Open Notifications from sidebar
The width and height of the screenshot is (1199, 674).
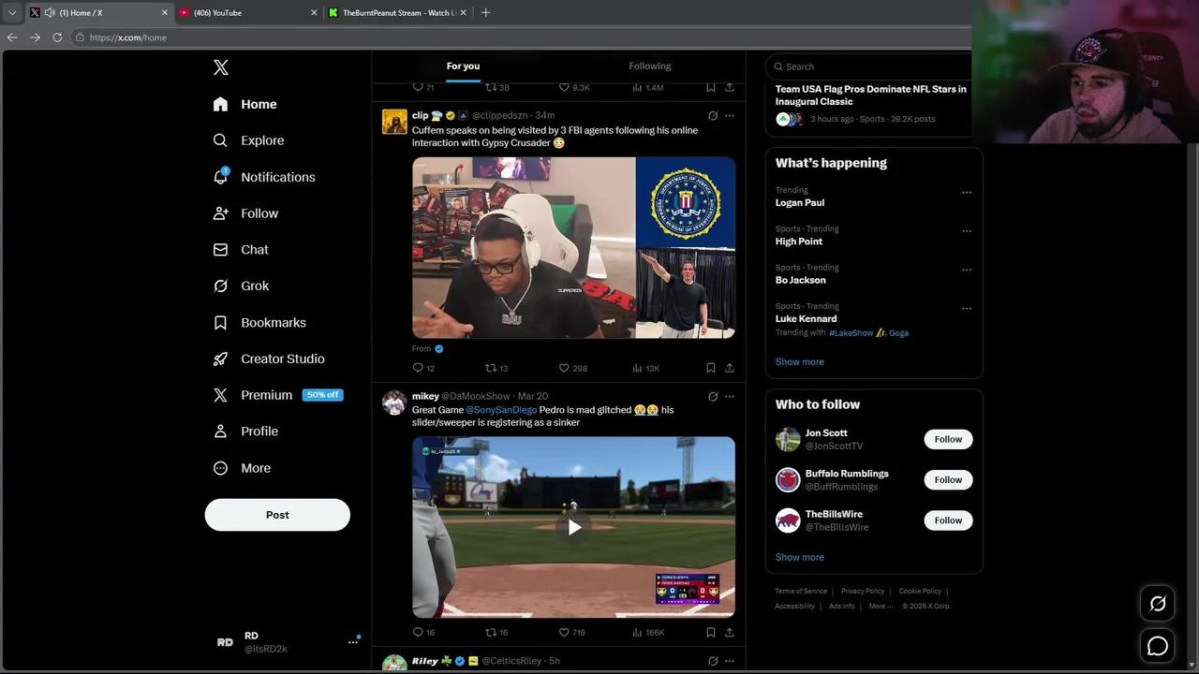pyautogui.click(x=264, y=177)
